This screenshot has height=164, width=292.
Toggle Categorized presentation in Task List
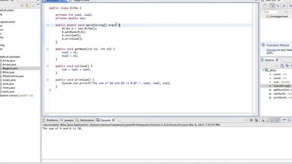[273, 6]
